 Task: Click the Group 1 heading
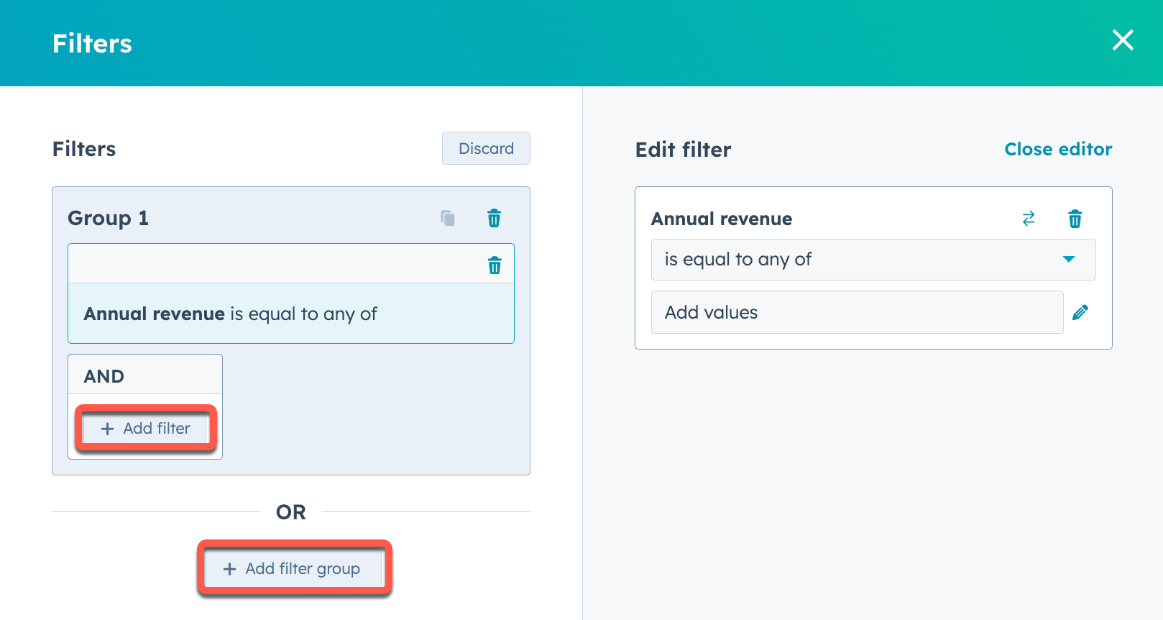tap(108, 218)
